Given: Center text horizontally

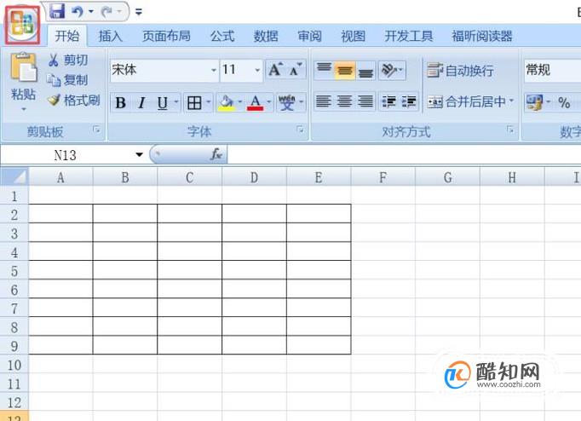Looking at the screenshot, I should tap(345, 101).
